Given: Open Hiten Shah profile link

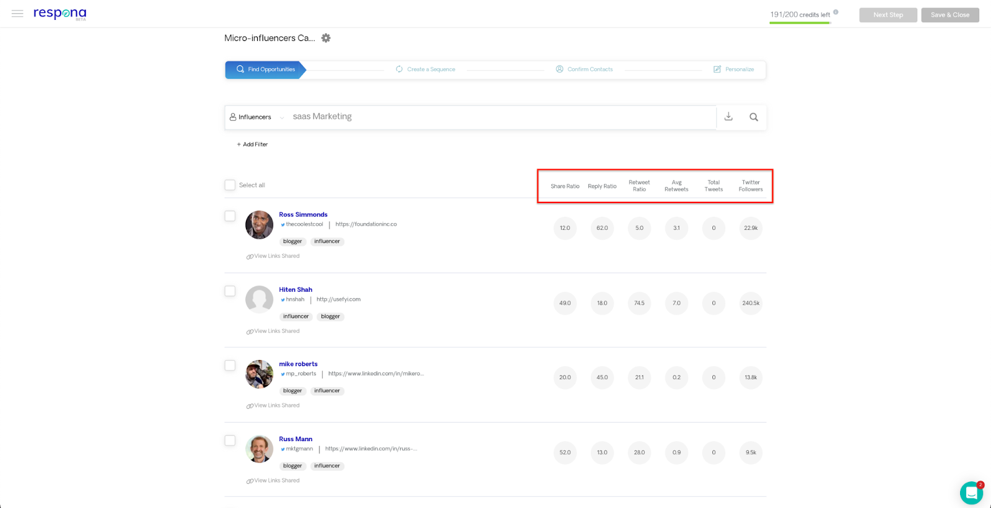Looking at the screenshot, I should pyautogui.click(x=295, y=289).
